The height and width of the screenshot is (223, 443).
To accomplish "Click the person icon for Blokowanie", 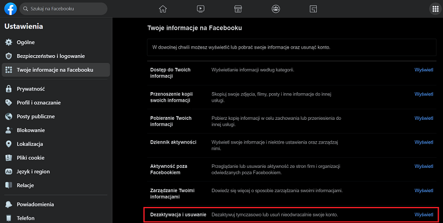I will [x=9, y=130].
